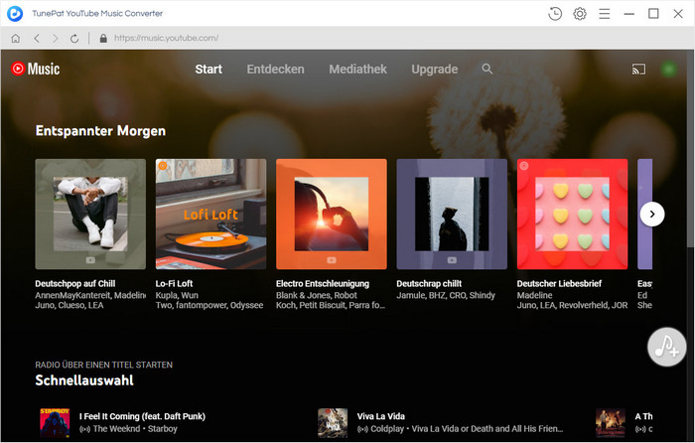Click the 'AnnenMayKantereit, Madeline' artist text

point(90,295)
